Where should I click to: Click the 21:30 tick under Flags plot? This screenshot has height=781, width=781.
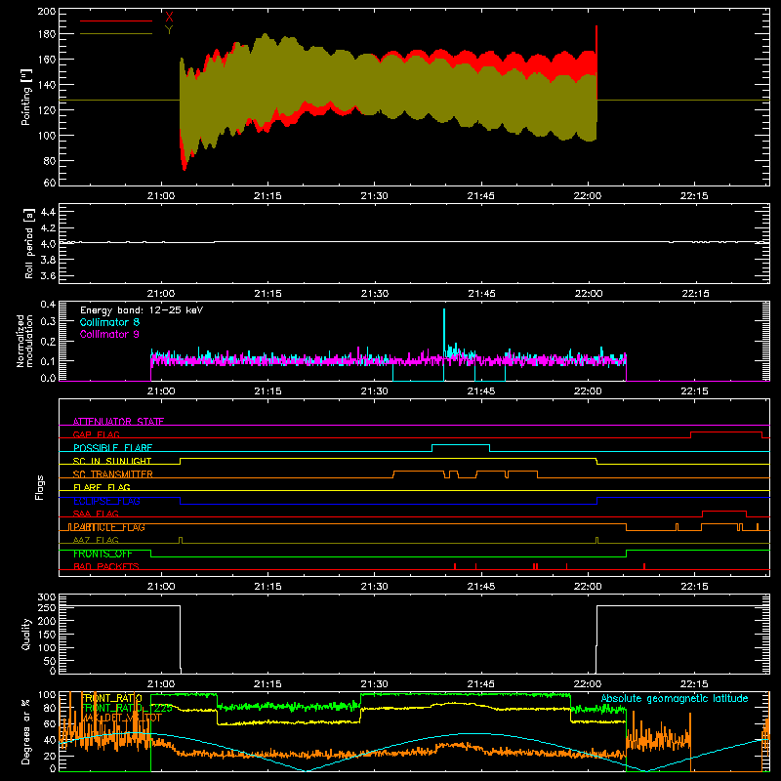pos(374,587)
